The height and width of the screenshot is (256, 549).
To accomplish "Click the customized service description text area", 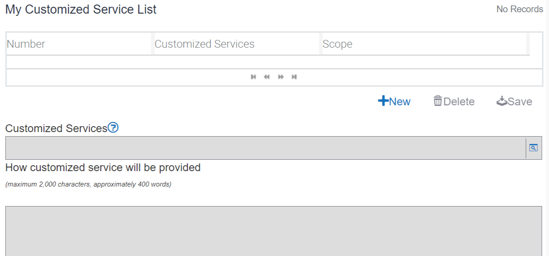I will 273,231.
